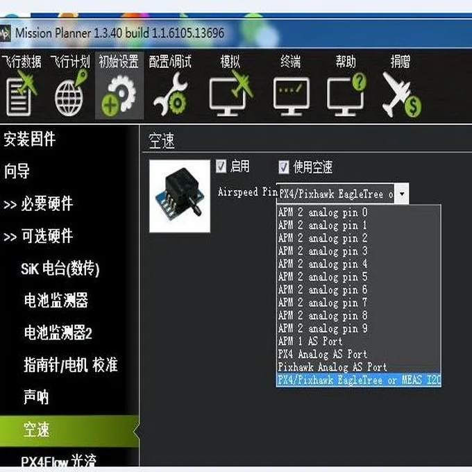Select PX4/Pixhawk EagleTree or MEAS I2C option
Viewport: 472px width, 472px height.
(359, 380)
